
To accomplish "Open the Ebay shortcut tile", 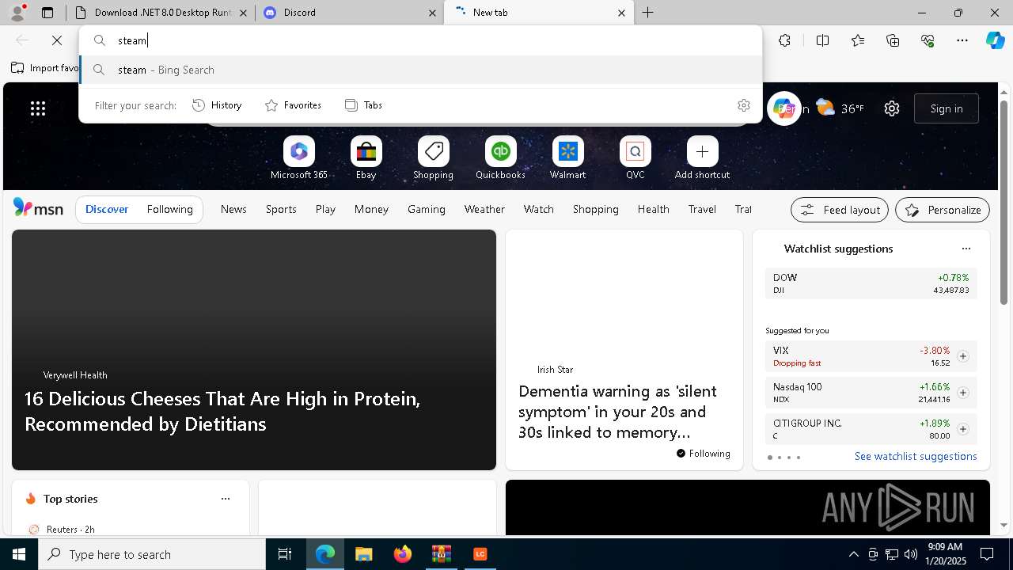I will [366, 158].
